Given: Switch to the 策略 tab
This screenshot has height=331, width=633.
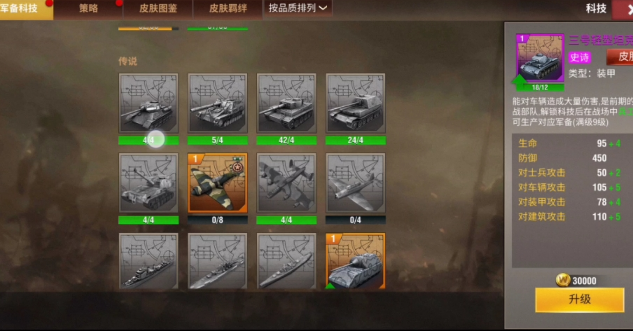Looking at the screenshot, I should coord(88,8).
